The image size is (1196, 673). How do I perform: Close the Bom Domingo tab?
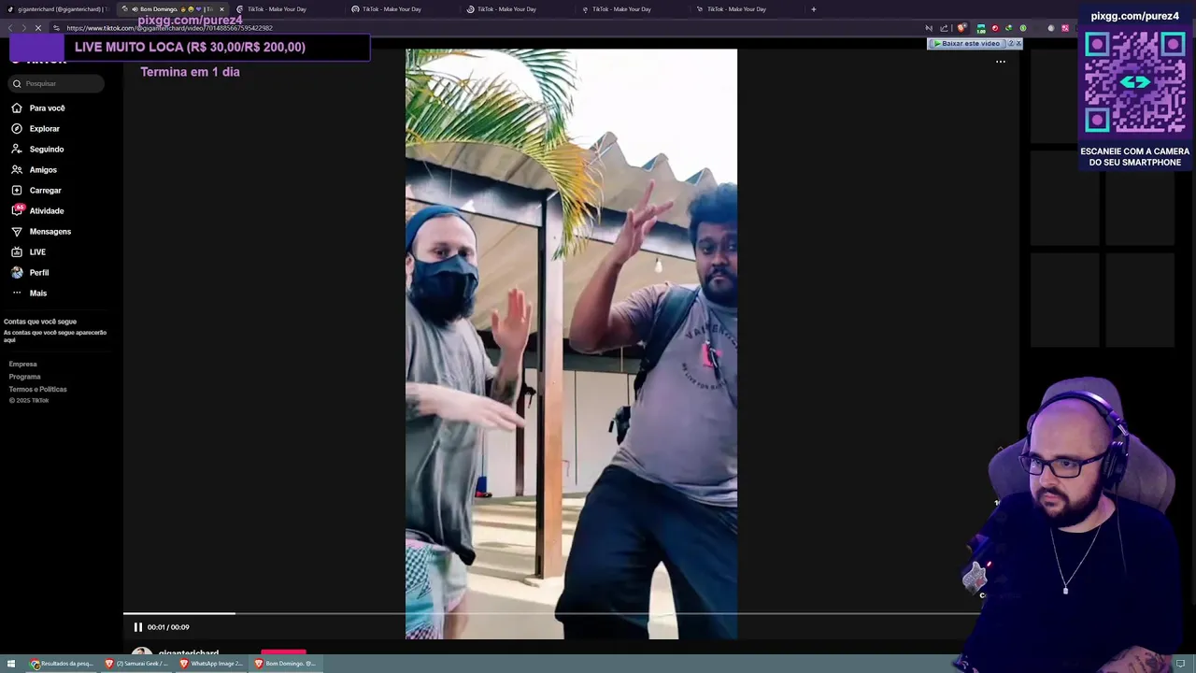(221, 9)
